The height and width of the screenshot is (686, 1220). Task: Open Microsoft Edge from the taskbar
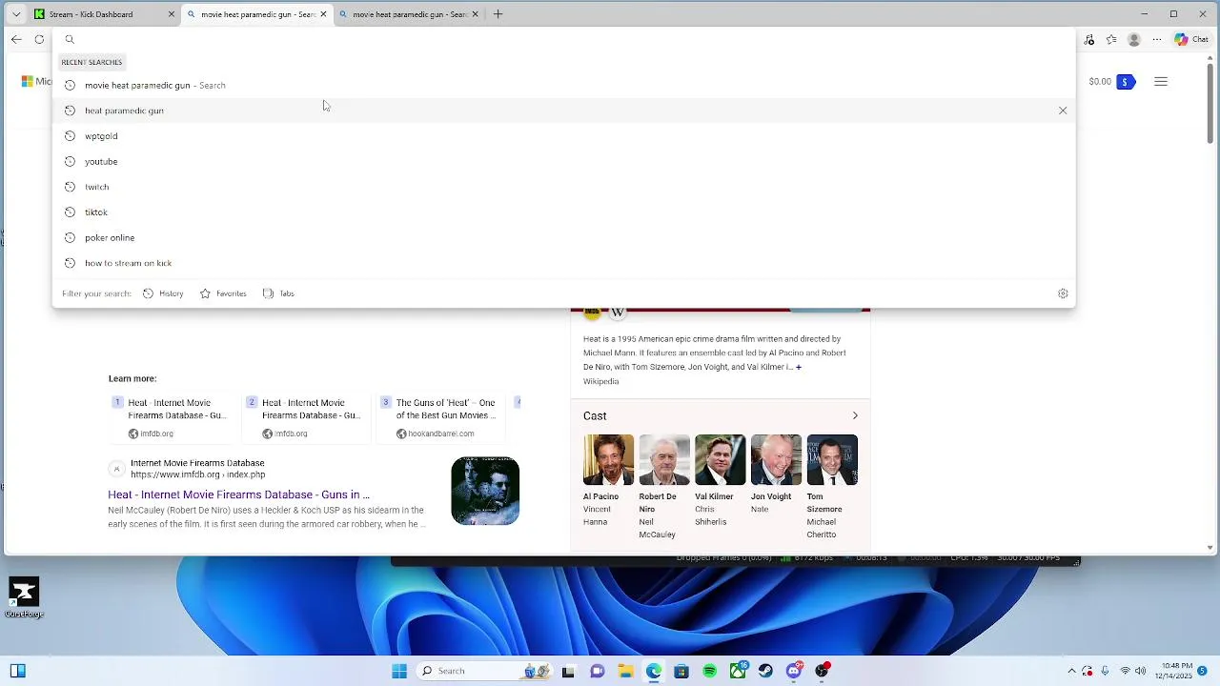click(x=654, y=671)
